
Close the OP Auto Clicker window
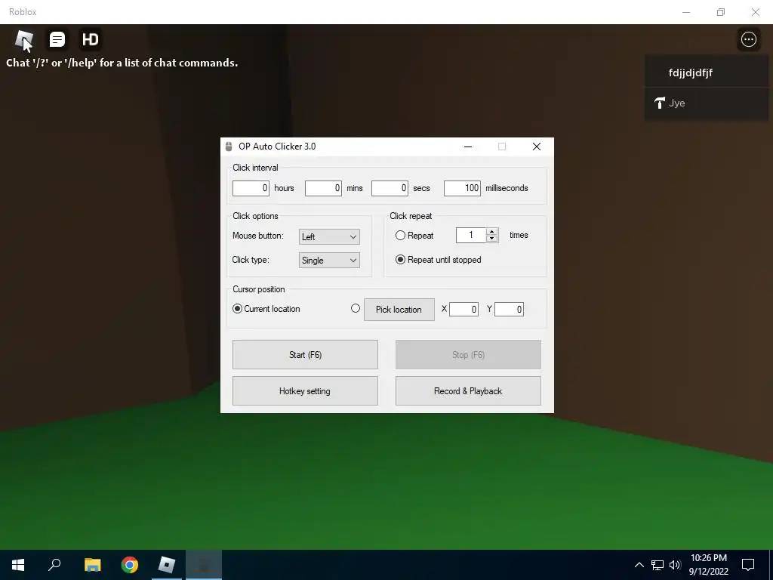[537, 147]
